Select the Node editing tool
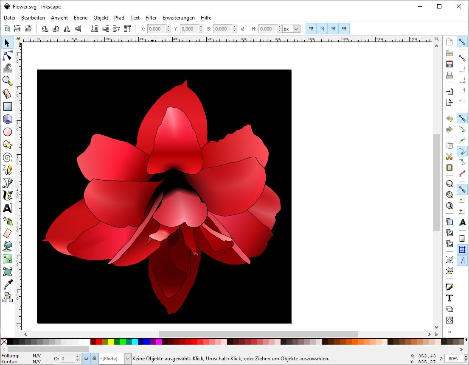Screen dimensions: 469x365 click(7, 56)
